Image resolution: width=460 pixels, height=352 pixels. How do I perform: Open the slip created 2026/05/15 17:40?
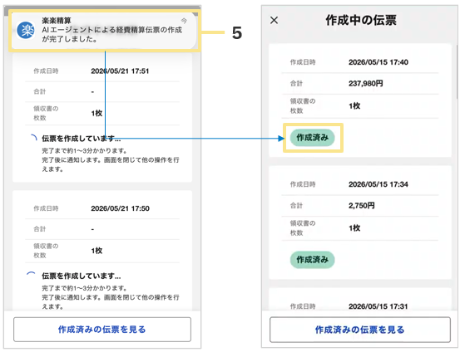tap(360, 100)
